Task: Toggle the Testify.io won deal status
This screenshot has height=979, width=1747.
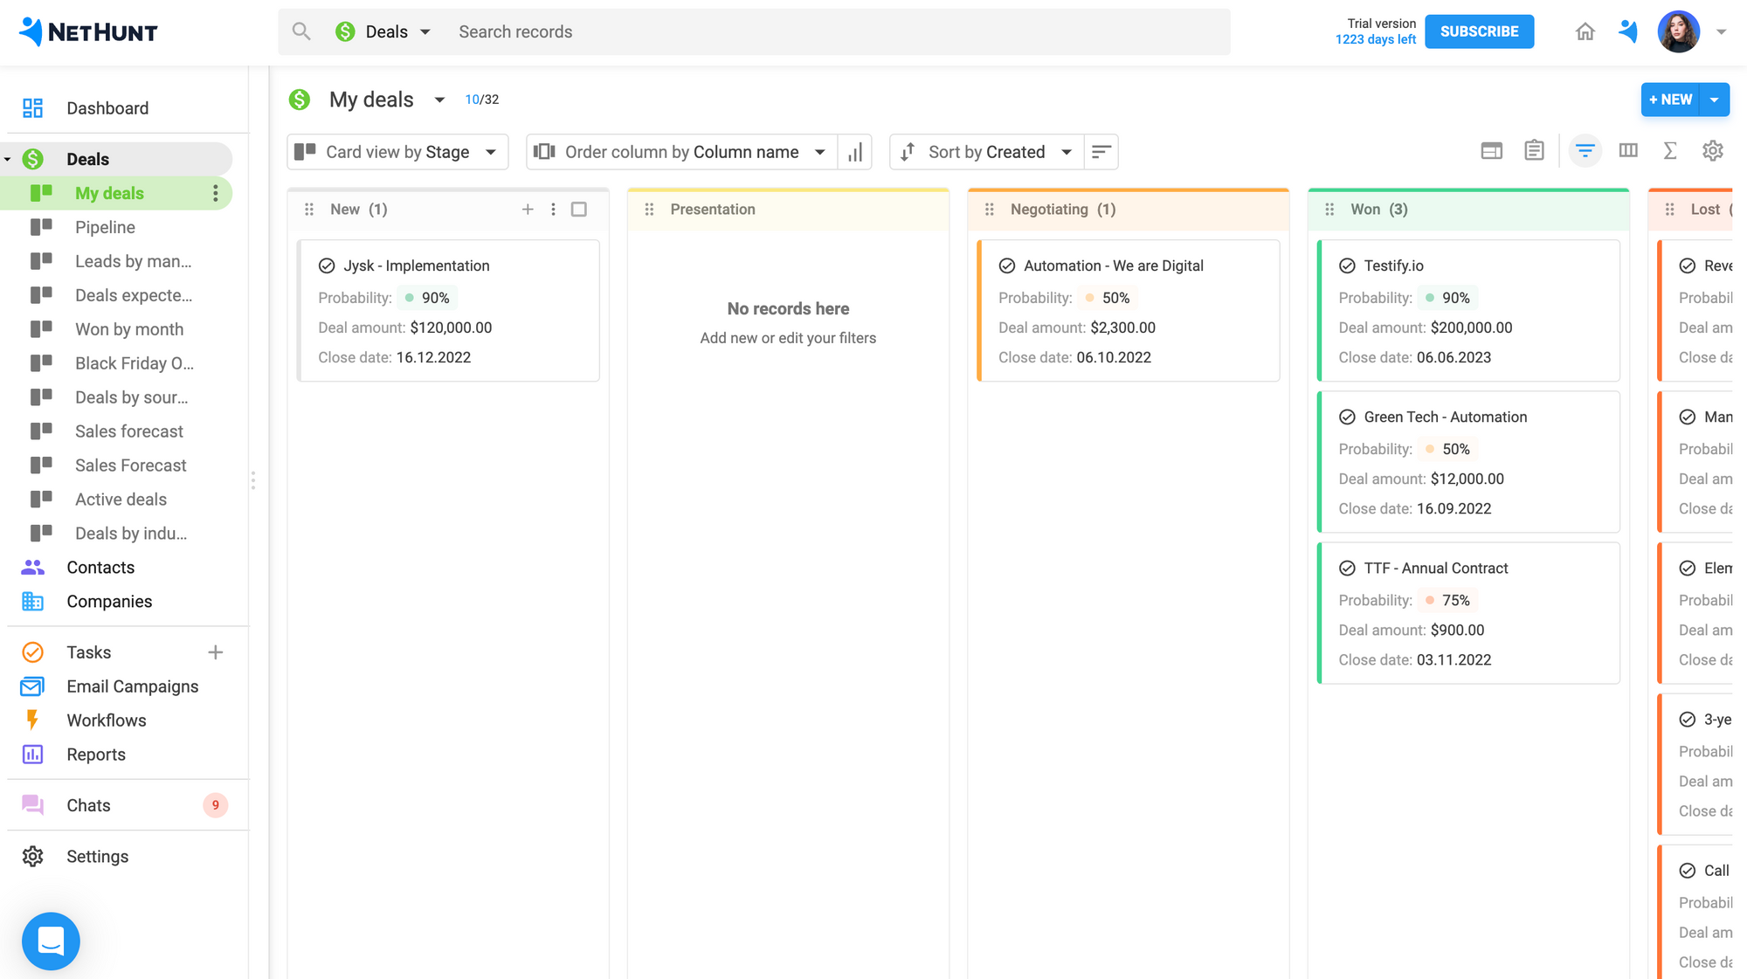Action: 1348,265
